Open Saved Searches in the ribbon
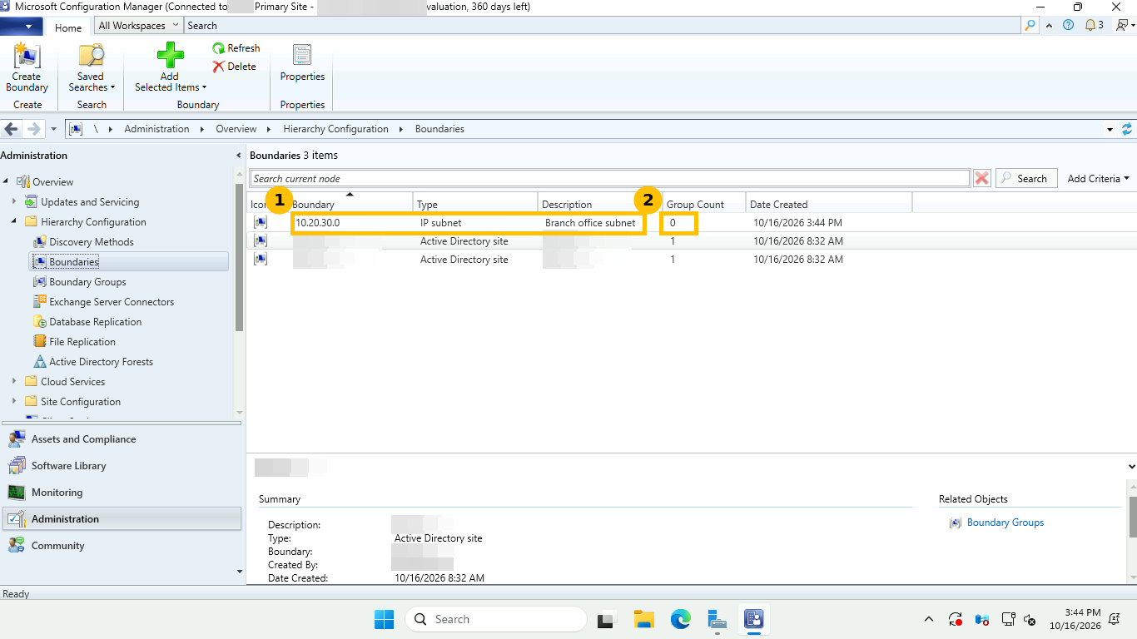Image resolution: width=1137 pixels, height=639 pixels. 92,68
